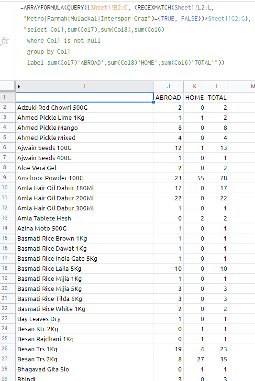Select the Aloe Vera Gel cell
The width and height of the screenshot is (255, 381).
tap(85, 168)
